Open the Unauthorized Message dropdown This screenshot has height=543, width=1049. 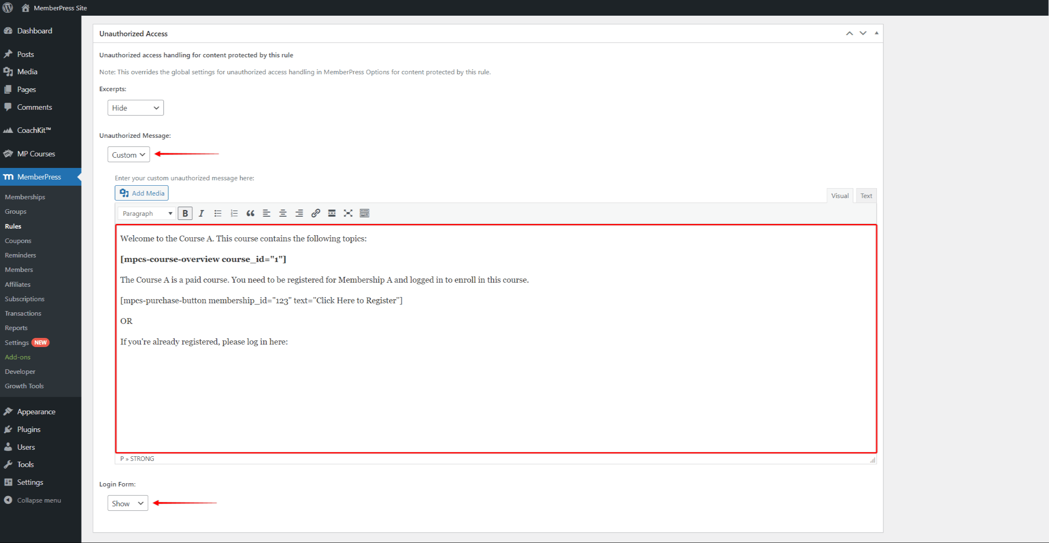(128, 154)
